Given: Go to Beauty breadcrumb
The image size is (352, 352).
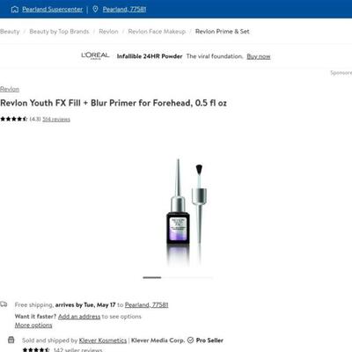Looking at the screenshot, I should [x=10, y=32].
